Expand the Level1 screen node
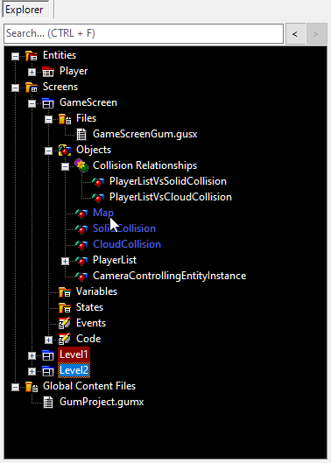The image size is (331, 463). pyautogui.click(x=32, y=355)
